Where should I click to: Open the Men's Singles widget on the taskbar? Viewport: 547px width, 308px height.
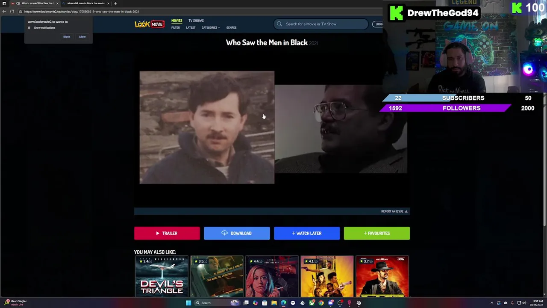click(15, 302)
